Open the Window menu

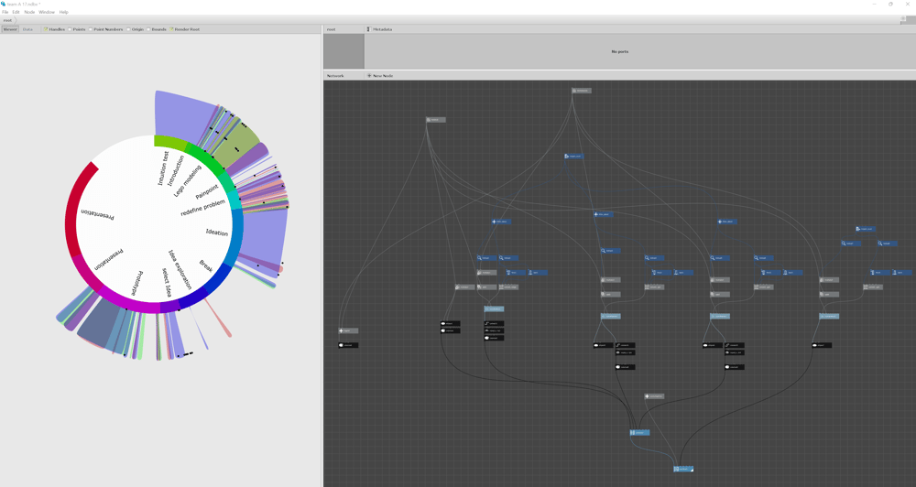click(x=47, y=12)
